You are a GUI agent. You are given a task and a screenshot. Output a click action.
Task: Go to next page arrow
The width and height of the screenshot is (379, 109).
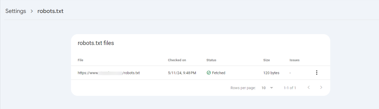tap(321, 88)
